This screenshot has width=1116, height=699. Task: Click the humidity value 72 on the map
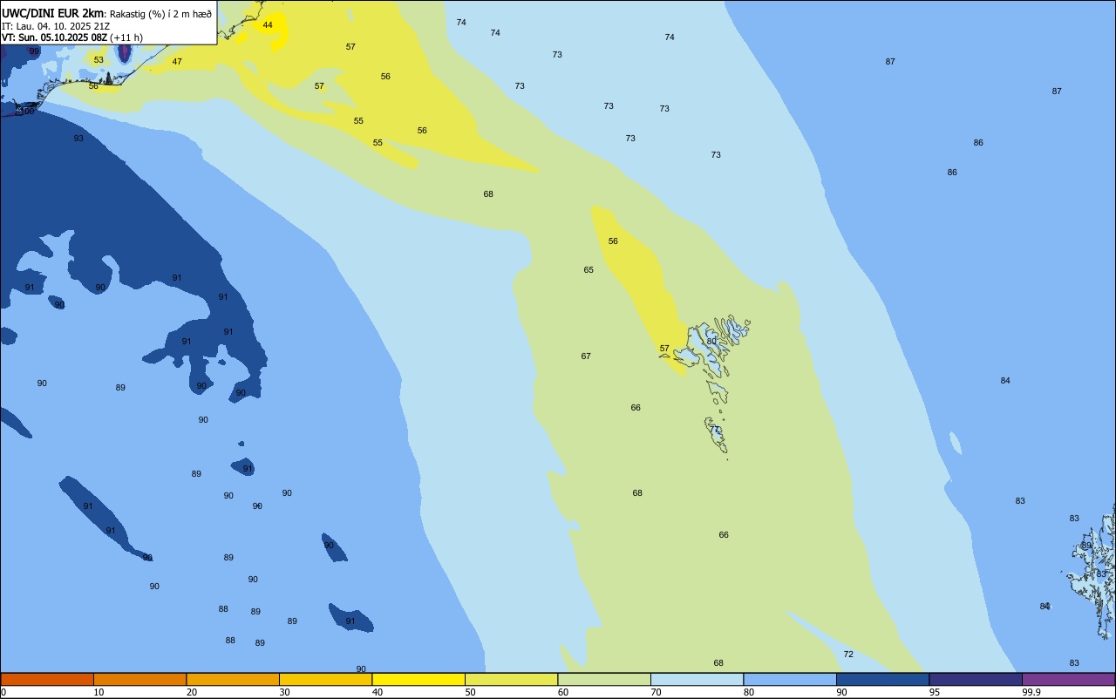[x=848, y=655]
